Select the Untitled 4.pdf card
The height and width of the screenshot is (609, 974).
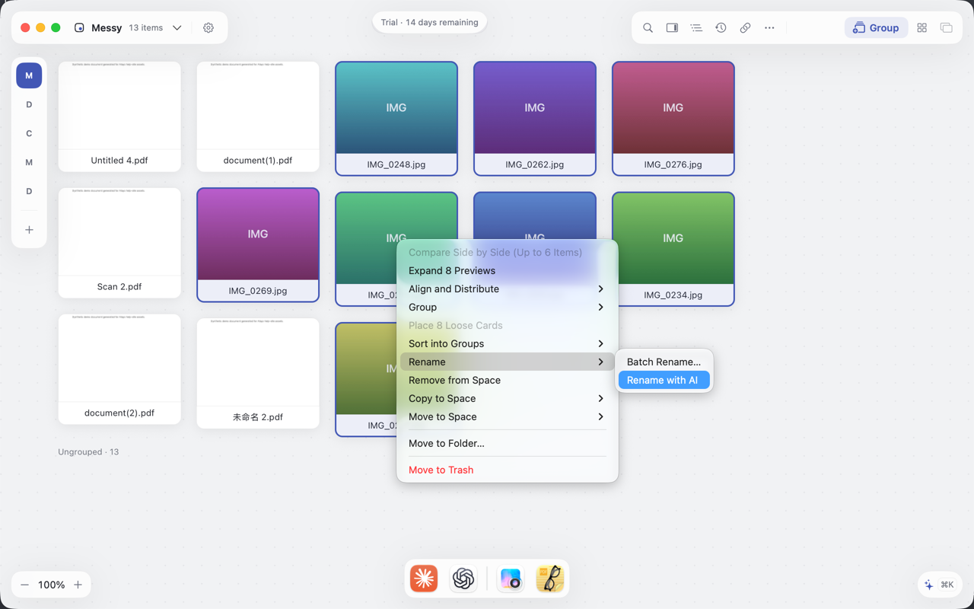(119, 116)
